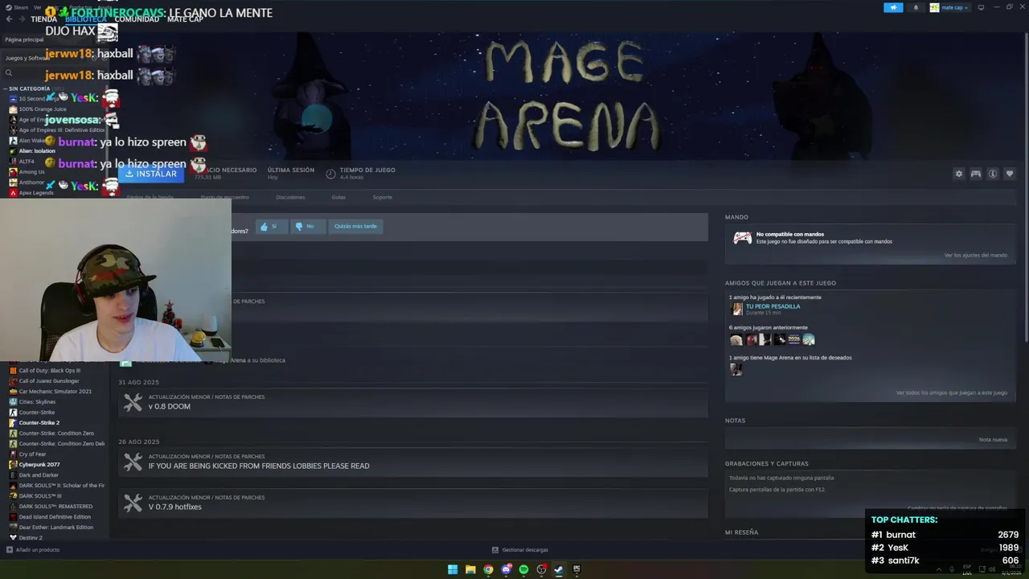Open Página principal in library sidebar
This screenshot has height=579, width=1029.
click(25, 39)
